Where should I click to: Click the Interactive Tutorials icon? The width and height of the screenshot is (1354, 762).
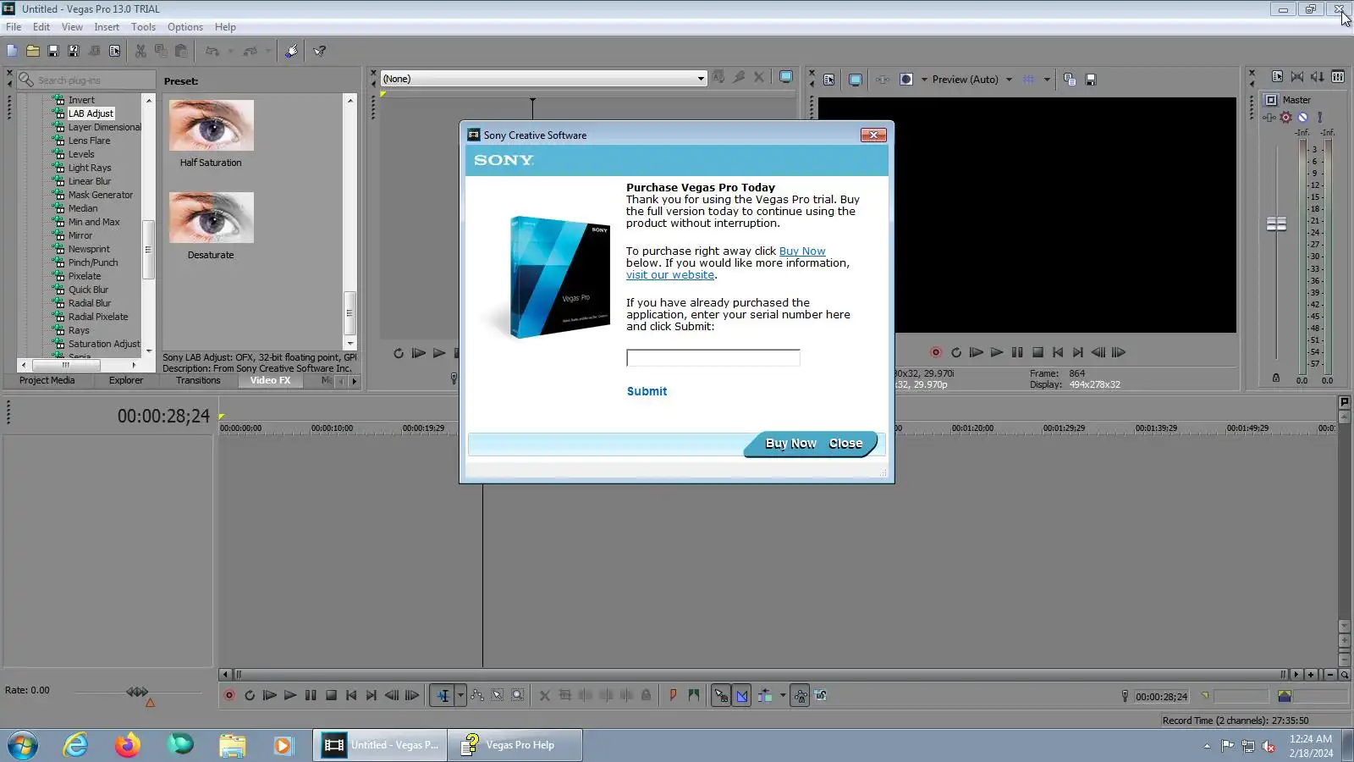click(291, 51)
